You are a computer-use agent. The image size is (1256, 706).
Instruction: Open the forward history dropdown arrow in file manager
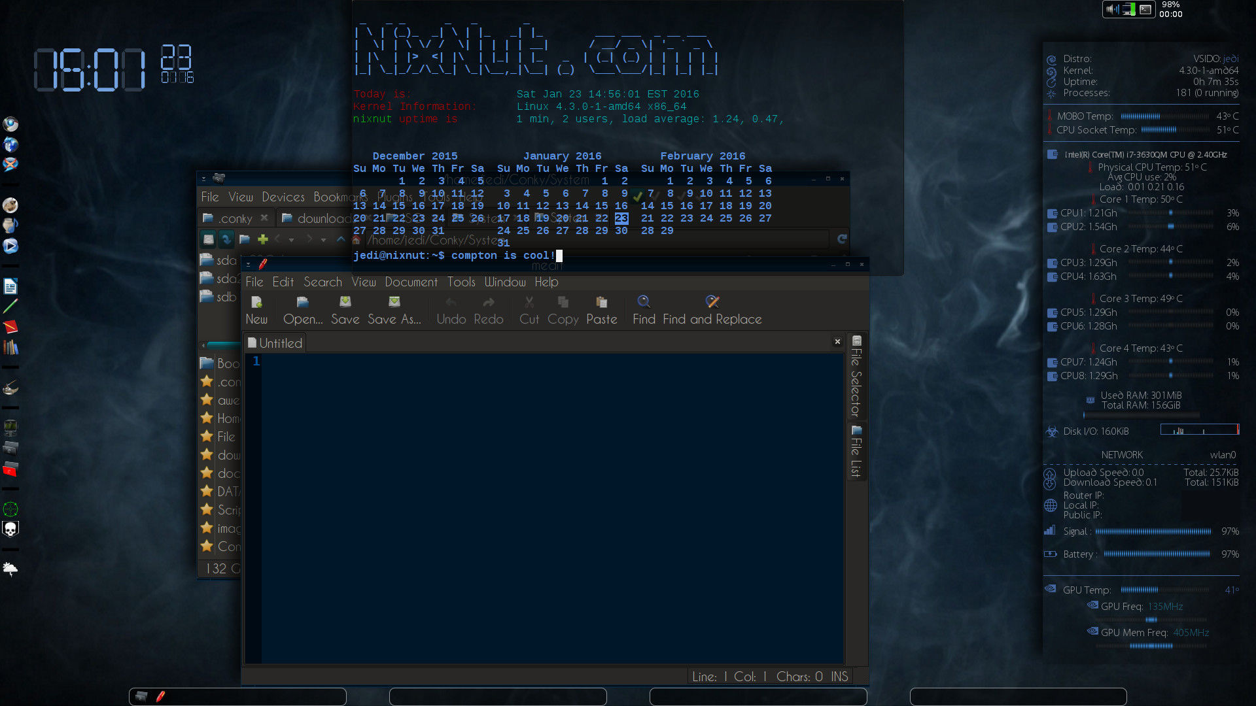tap(323, 240)
